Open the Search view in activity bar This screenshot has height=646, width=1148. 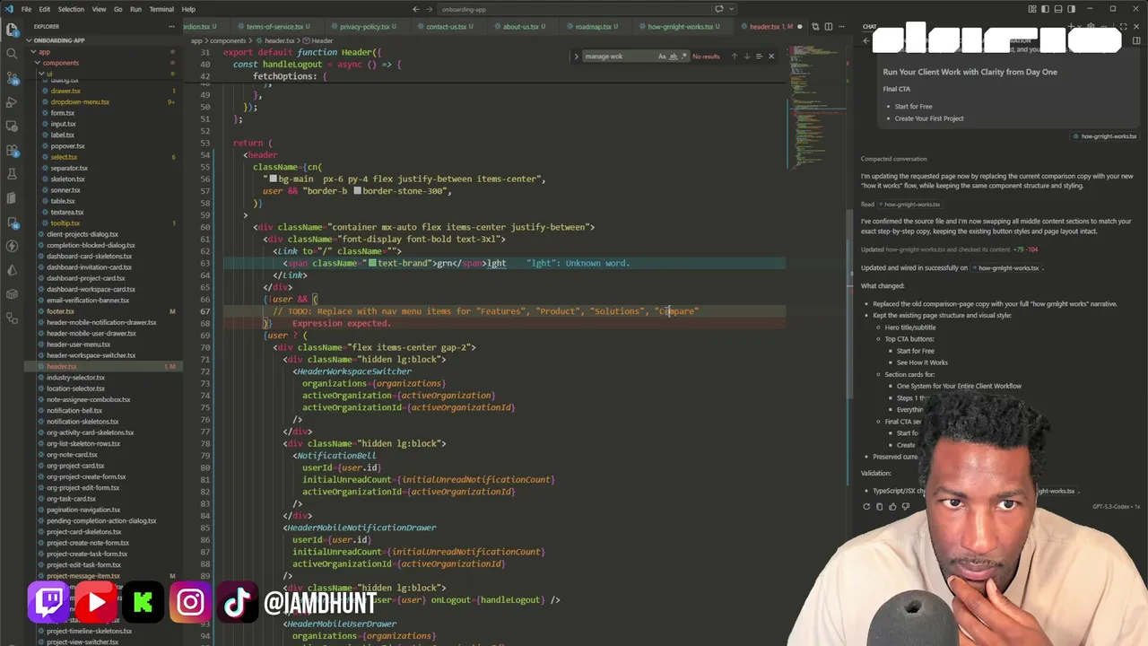coord(12,53)
